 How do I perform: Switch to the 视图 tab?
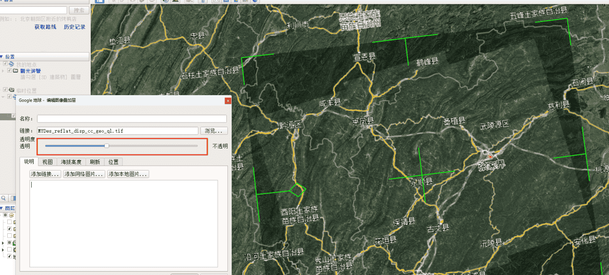point(48,162)
